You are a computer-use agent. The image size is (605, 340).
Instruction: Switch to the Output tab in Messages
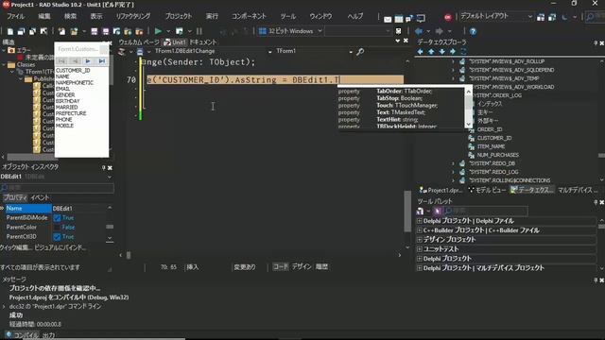[48, 335]
